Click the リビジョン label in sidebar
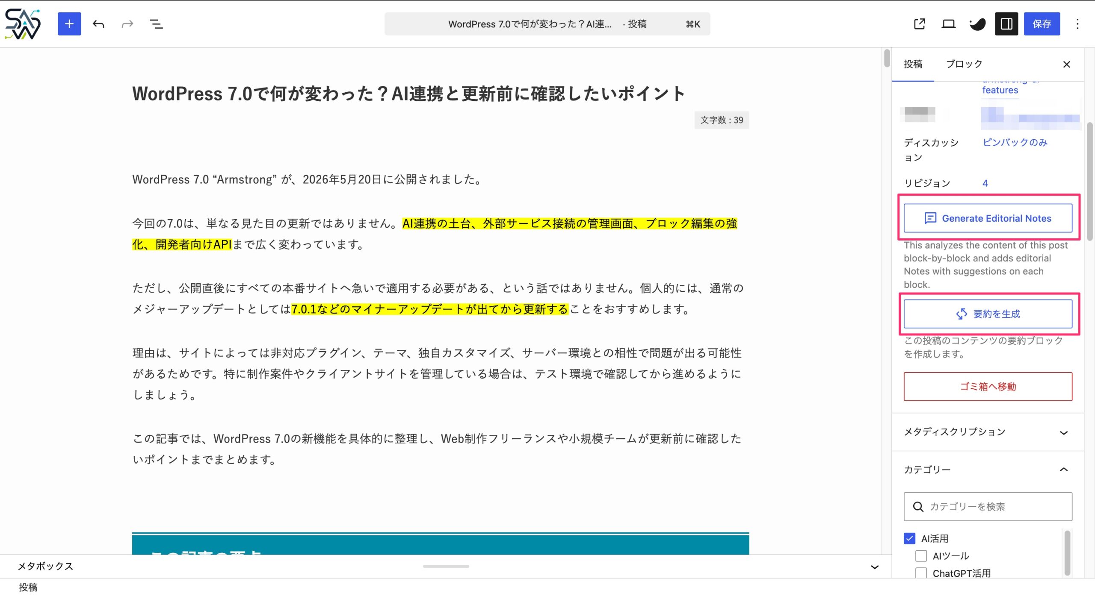Image resolution: width=1095 pixels, height=596 pixels. pyautogui.click(x=927, y=183)
